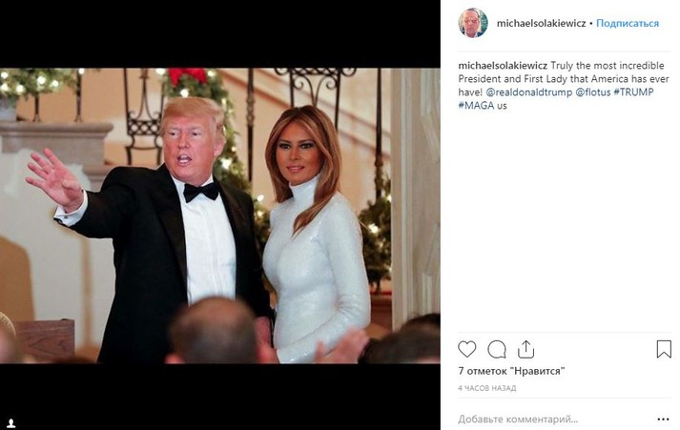
Task: Like the post with the heart icon
Action: [x=467, y=349]
